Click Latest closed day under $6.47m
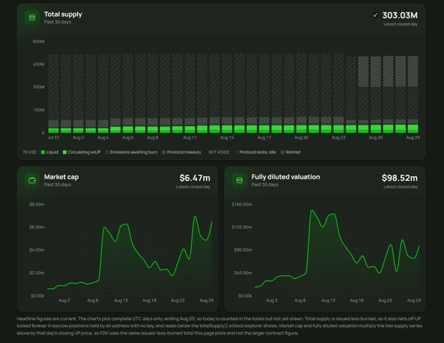The image size is (444, 343). [x=193, y=187]
